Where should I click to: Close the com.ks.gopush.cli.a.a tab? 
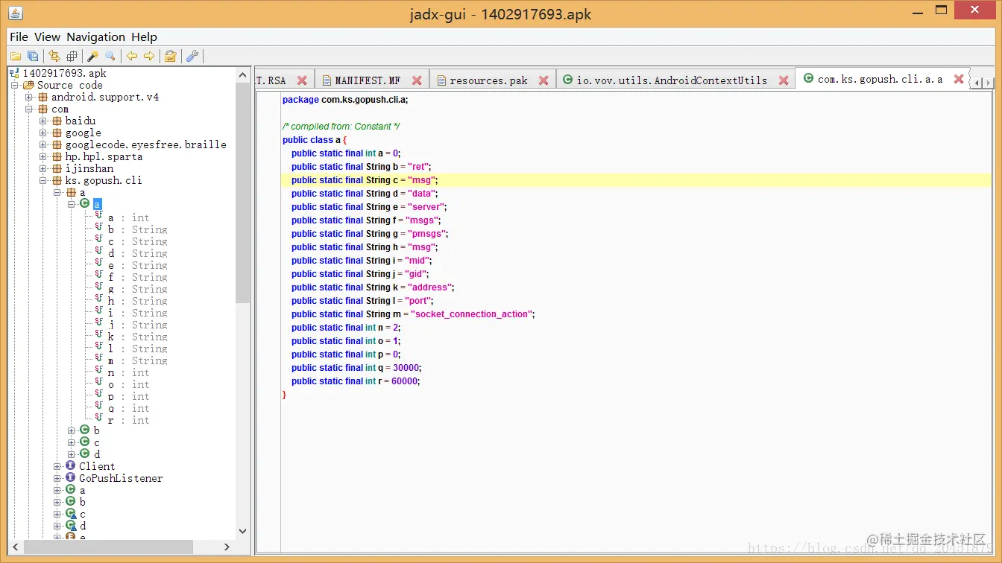coord(959,79)
